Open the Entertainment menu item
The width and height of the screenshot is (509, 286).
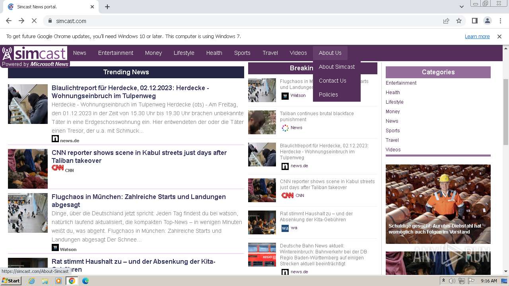pos(116,53)
